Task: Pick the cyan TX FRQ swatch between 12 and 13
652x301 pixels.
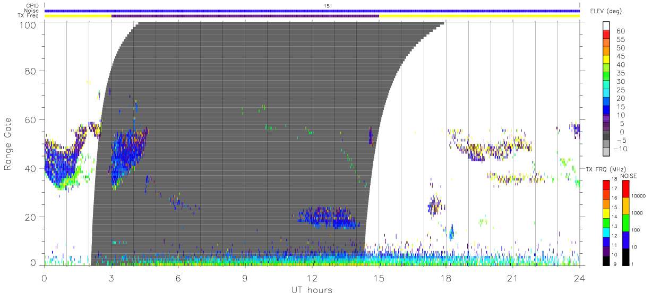Action: coord(606,231)
